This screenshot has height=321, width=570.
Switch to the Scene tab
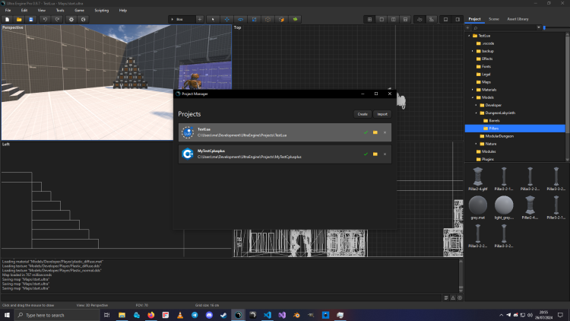pos(494,19)
